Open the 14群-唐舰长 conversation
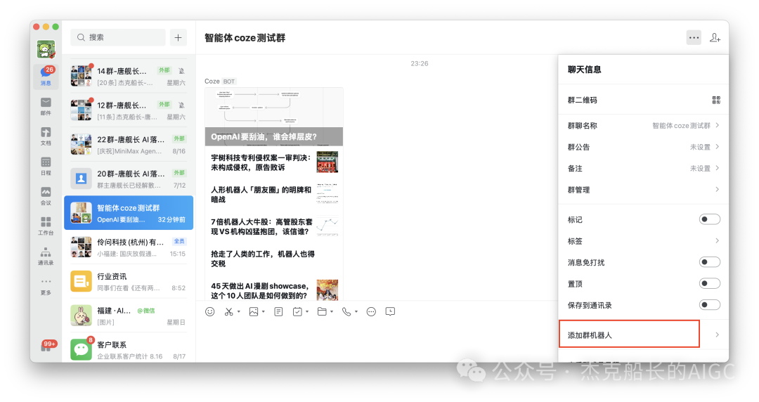This screenshot has height=402, width=759. click(x=129, y=76)
